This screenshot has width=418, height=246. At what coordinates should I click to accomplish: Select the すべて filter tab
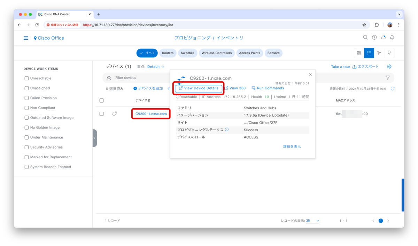click(147, 53)
